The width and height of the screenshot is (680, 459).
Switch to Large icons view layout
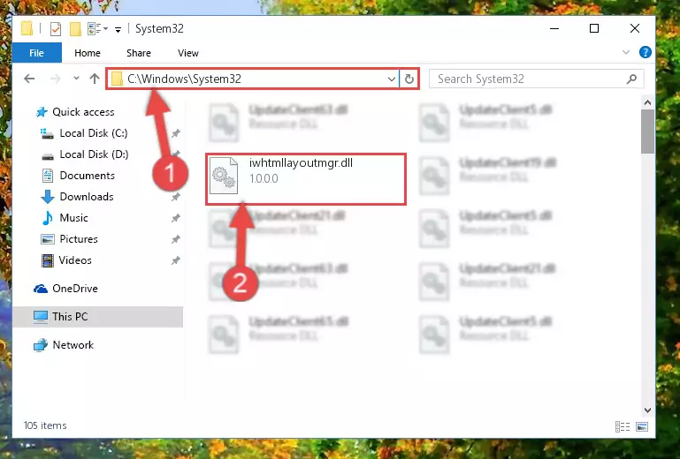coord(642,427)
